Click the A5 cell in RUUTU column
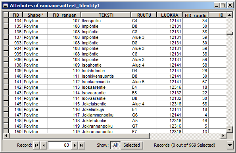The image size is (236, 153). point(144,120)
